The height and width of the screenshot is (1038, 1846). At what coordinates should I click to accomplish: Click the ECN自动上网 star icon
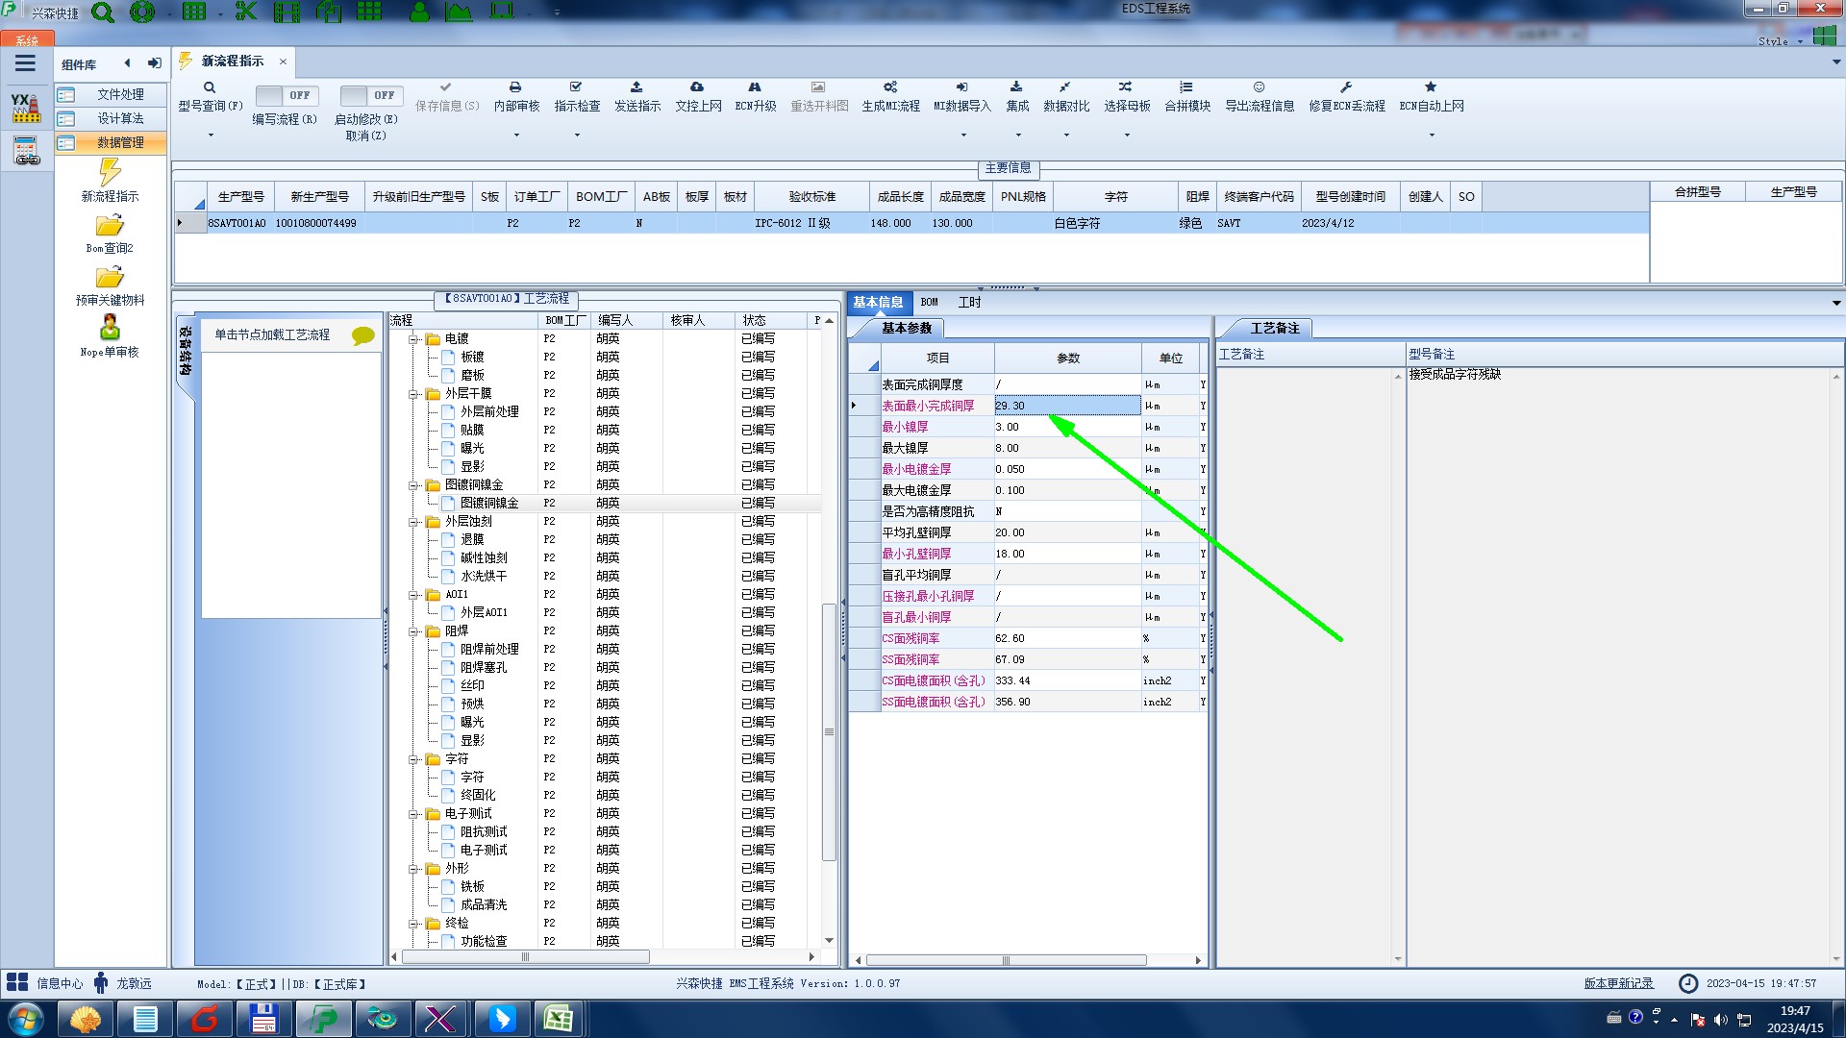1431,87
